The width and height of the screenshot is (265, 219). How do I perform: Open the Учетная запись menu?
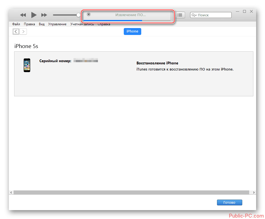click(82, 24)
